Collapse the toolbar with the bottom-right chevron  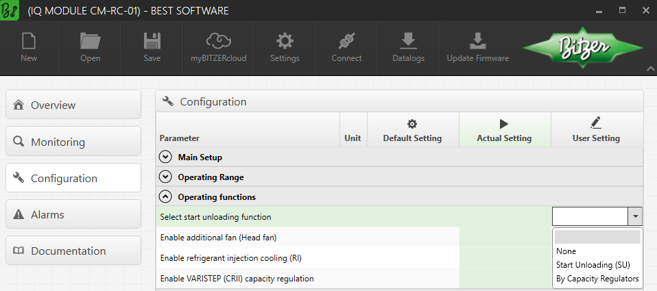[x=650, y=68]
